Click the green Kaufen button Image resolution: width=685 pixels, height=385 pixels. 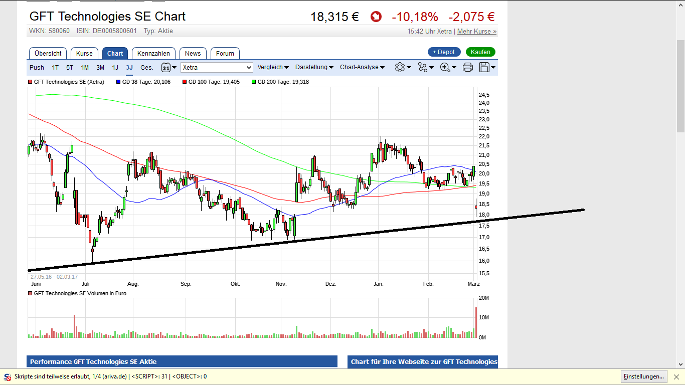[x=480, y=52]
